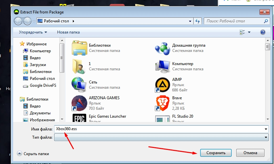274x164 pixels.
Task: Click the file list scroll down arrow
Action: coord(268,119)
